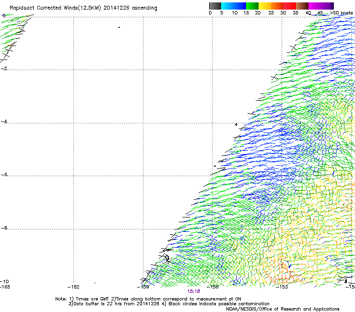Click the -6 latitude axis label
Screen dimensions: 355x312
(x=4, y=175)
